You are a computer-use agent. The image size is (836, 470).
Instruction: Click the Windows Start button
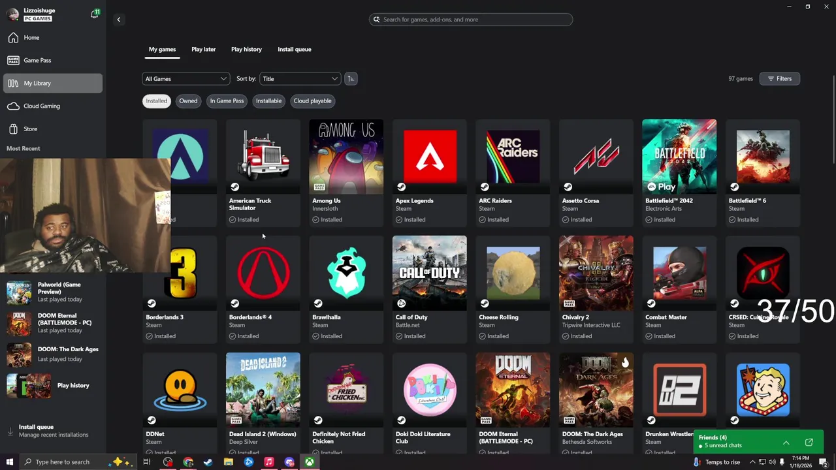9,462
